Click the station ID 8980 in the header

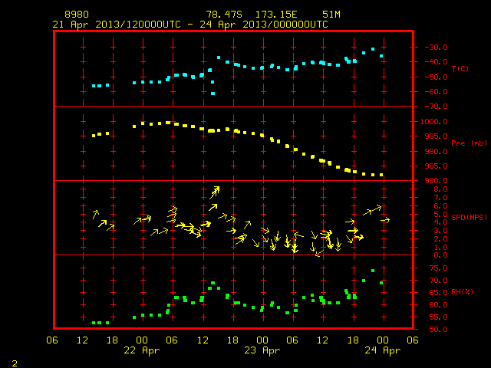point(77,15)
